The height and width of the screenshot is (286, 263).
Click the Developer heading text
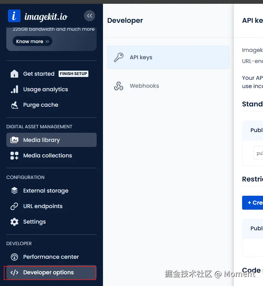point(125,20)
